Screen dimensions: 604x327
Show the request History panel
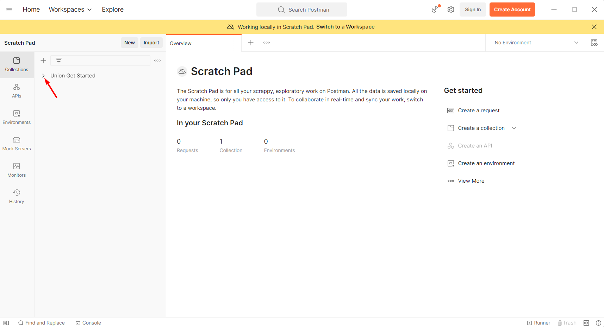click(x=17, y=196)
